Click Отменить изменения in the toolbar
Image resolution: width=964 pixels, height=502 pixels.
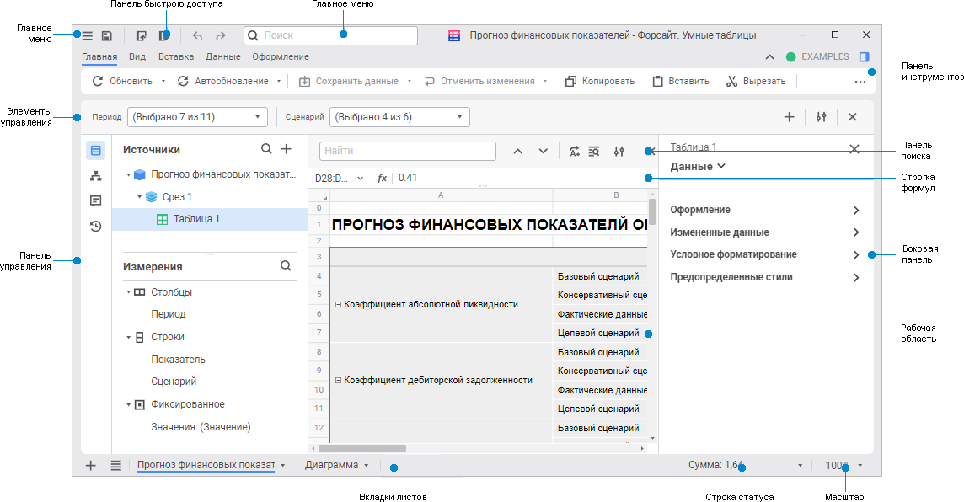(479, 81)
